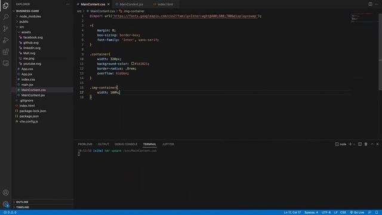Open the feedback icon in status bar
This screenshot has height=215, width=382.
point(370,213)
